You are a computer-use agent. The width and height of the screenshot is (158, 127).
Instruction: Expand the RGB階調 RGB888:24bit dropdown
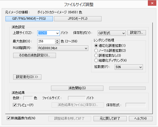coord(63,48)
